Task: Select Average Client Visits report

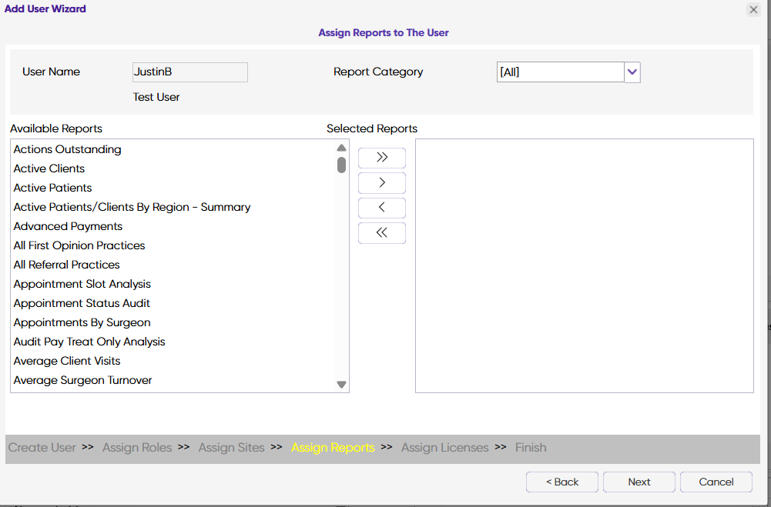Action: (x=173, y=361)
